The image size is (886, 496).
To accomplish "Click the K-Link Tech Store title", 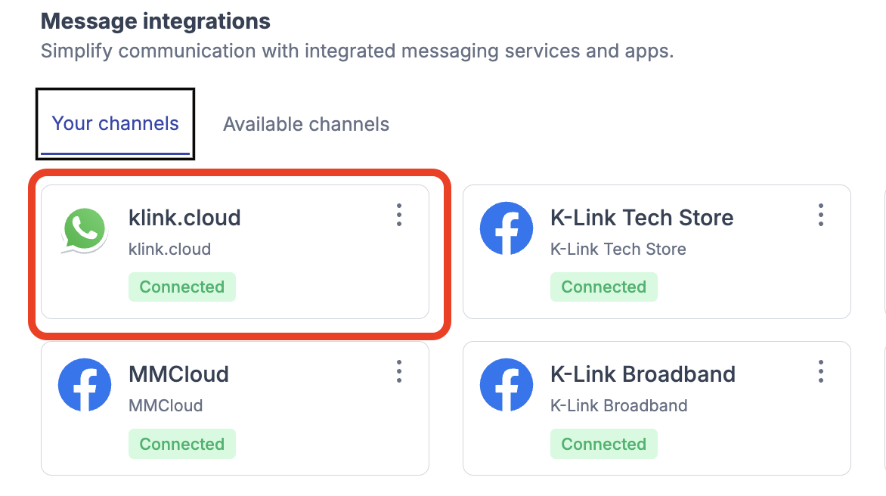I will 642,218.
